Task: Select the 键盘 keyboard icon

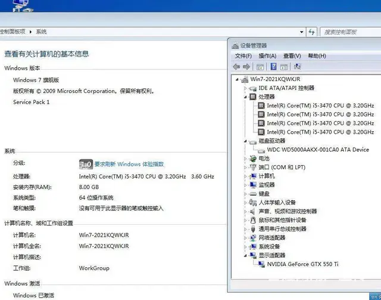Action: tap(253, 194)
